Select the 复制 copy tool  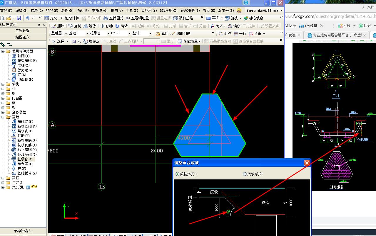click(75, 26)
